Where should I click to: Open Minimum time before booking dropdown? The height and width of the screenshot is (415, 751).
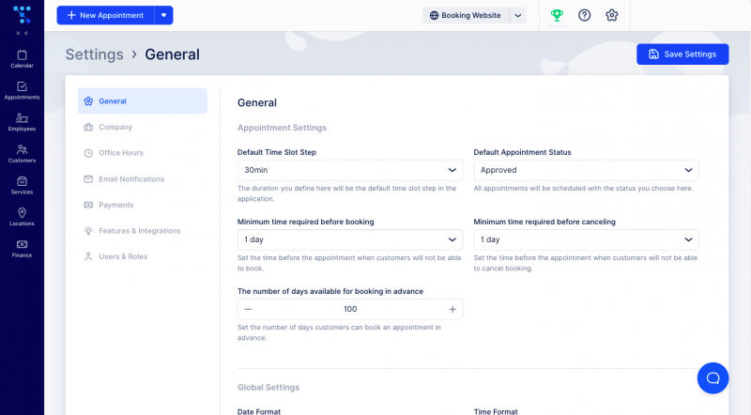pos(350,239)
